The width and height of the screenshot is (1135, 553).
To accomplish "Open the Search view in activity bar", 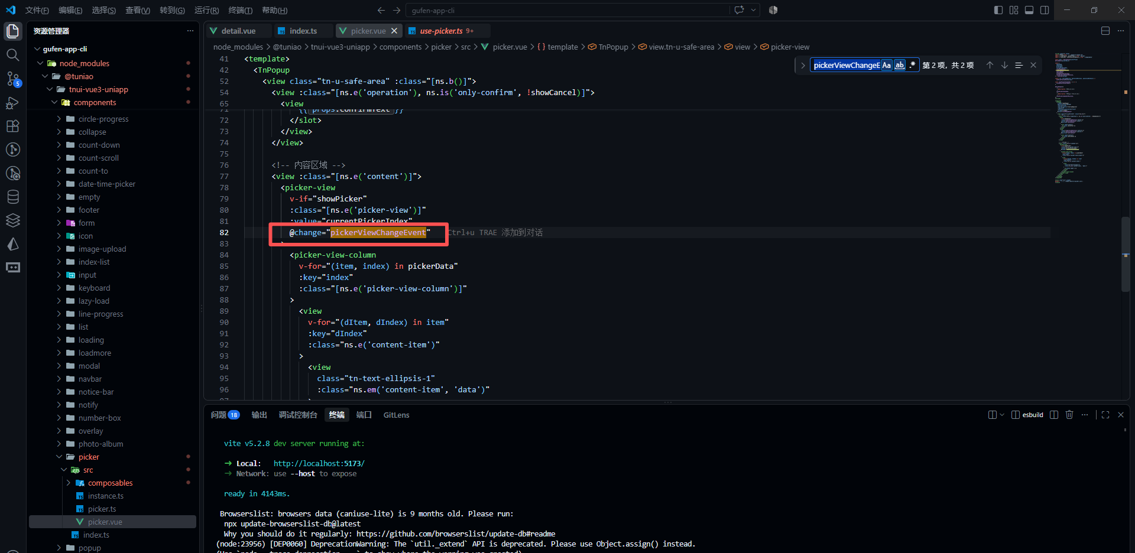I will 13,55.
